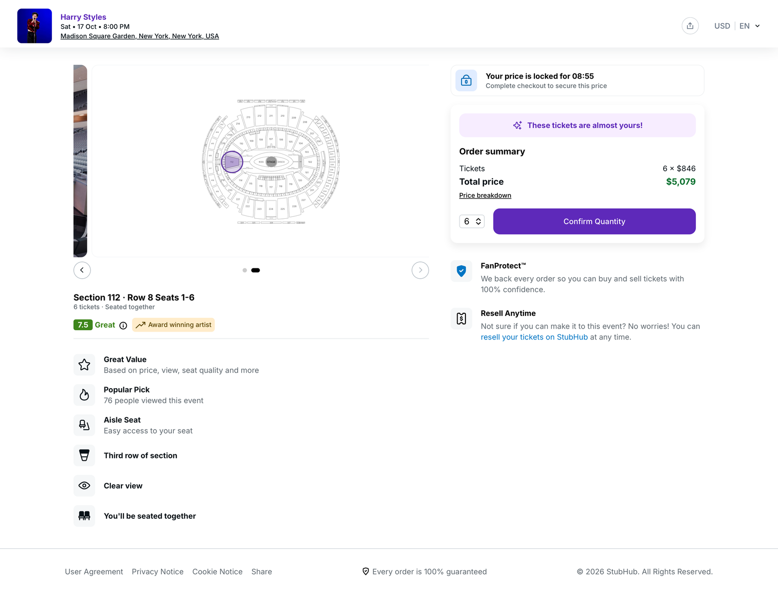Click the trending arrow icon on artist badge
778x594 pixels.
141,325
